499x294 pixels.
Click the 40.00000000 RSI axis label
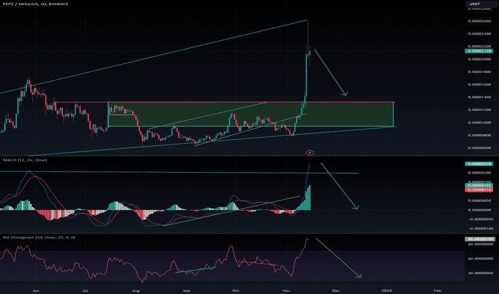click(481, 273)
